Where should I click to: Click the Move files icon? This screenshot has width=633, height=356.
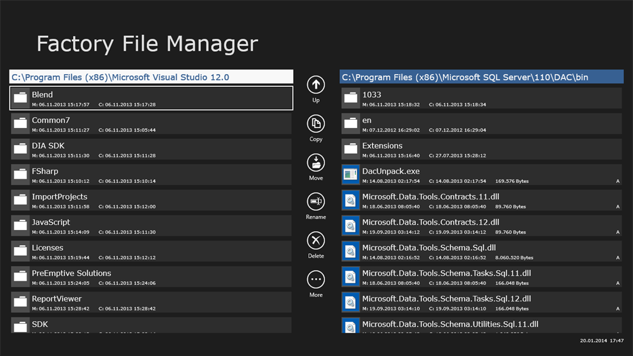(316, 163)
